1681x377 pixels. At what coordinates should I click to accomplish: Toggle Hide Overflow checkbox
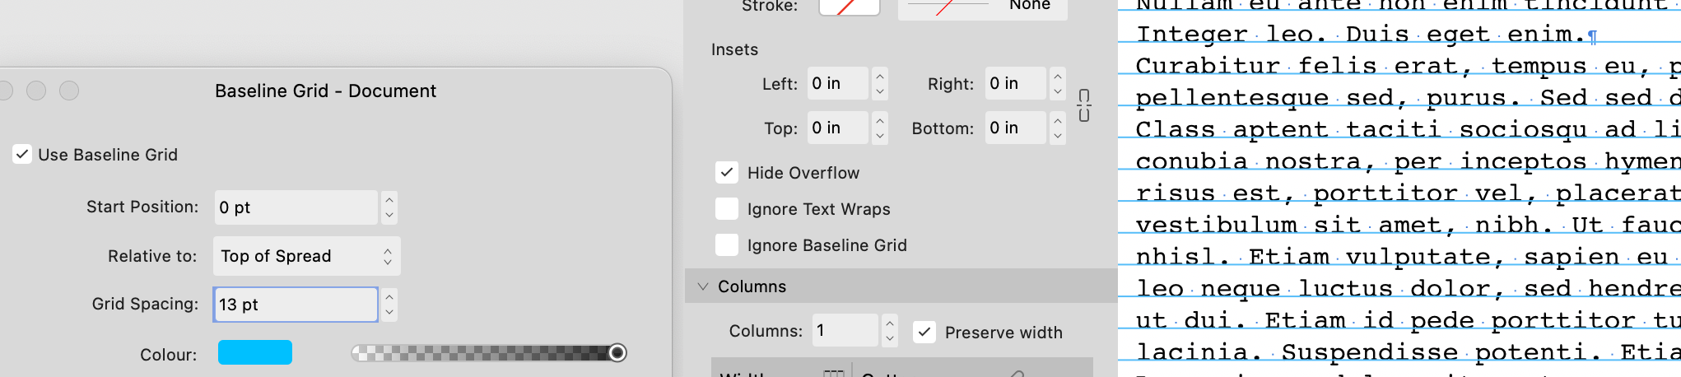(x=727, y=173)
